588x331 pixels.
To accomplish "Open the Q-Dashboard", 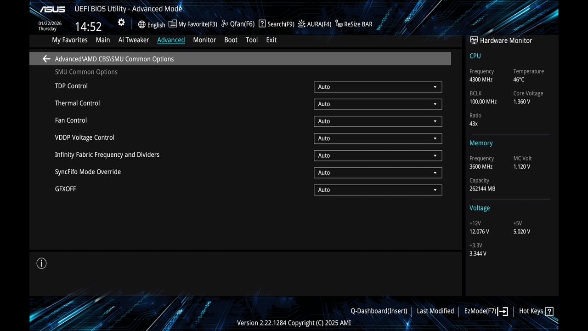I will [x=378, y=311].
